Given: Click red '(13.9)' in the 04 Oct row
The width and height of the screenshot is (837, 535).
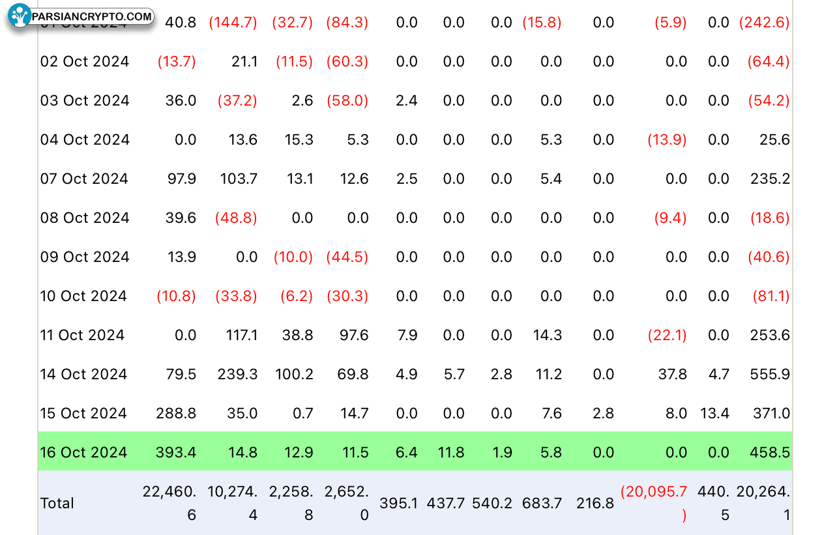Looking at the screenshot, I should [x=667, y=139].
